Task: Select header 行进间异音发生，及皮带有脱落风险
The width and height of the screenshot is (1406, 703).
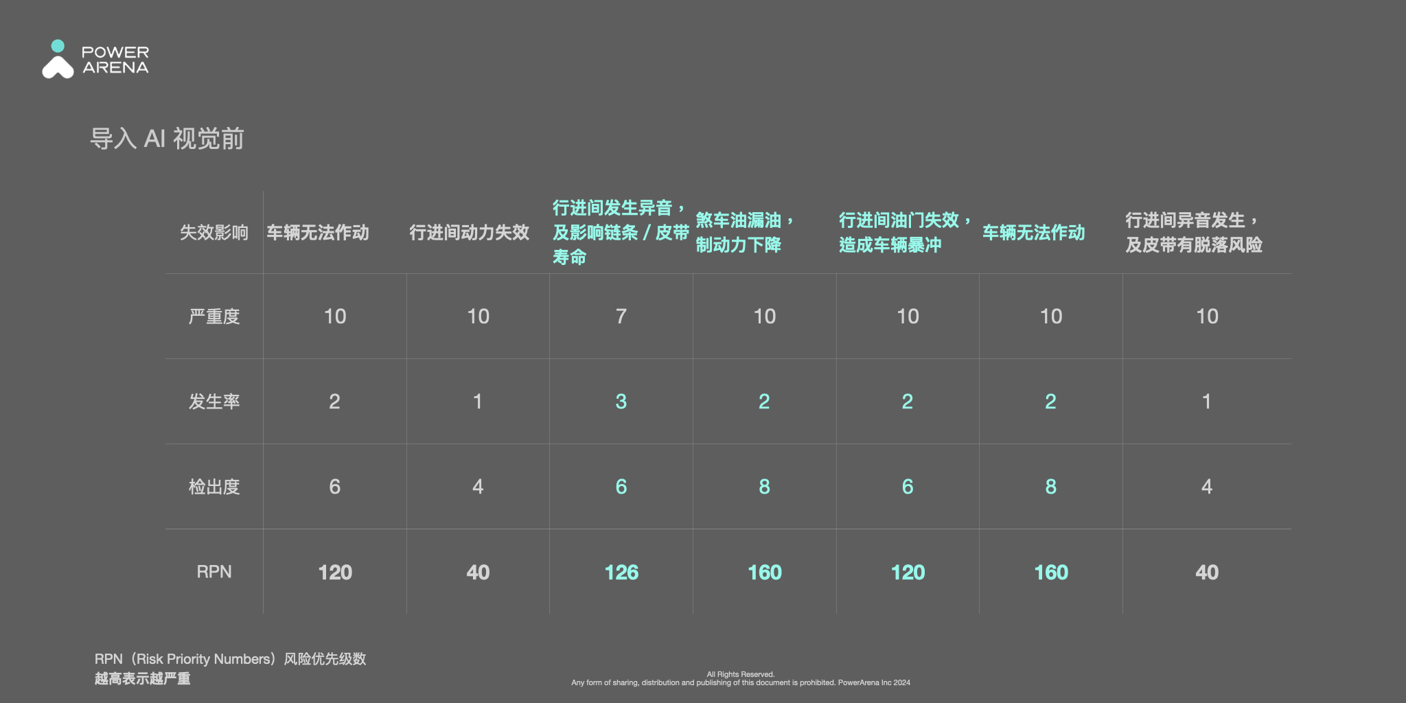Action: [1194, 233]
